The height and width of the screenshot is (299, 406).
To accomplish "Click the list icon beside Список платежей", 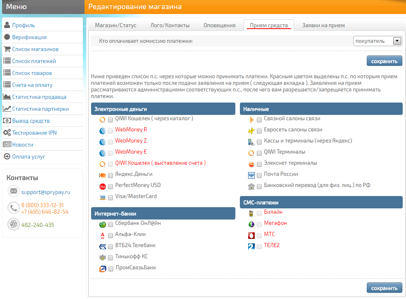I will 7,61.
